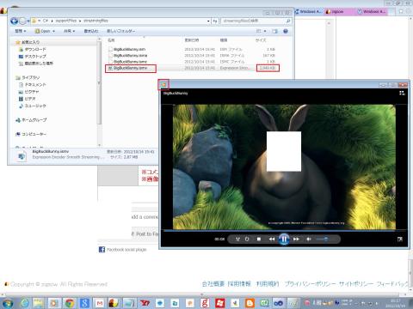Change the Explorer view mode icon
Viewport: 413px width, 309px height.
[x=259, y=31]
